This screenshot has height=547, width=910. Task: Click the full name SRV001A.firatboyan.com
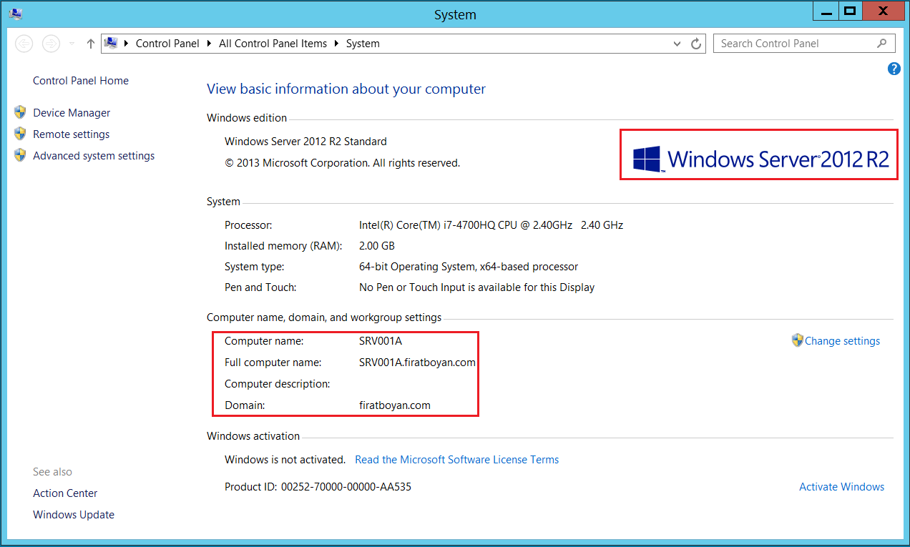coord(417,363)
